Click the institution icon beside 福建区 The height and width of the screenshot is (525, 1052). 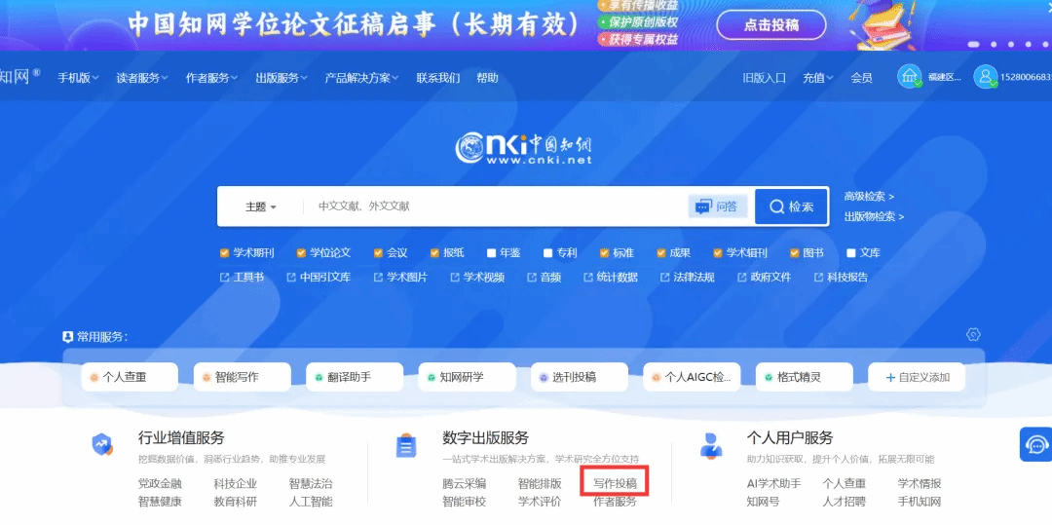[910, 76]
